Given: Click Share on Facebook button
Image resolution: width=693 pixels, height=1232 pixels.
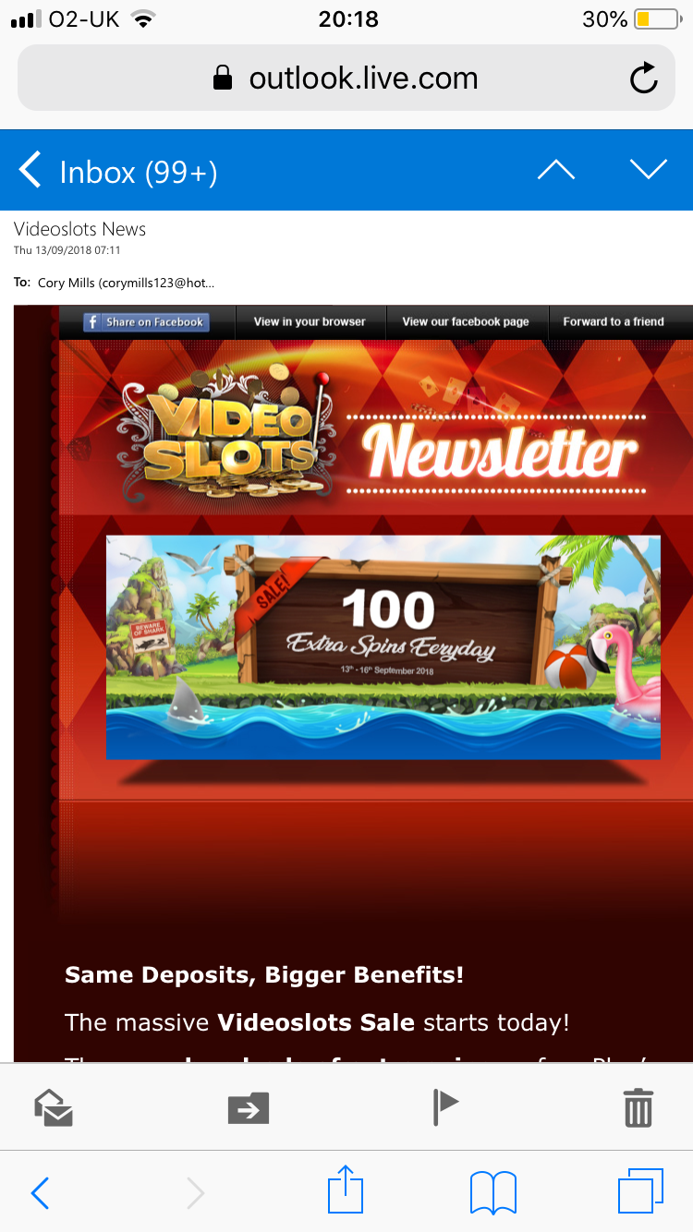Looking at the screenshot, I should [146, 322].
